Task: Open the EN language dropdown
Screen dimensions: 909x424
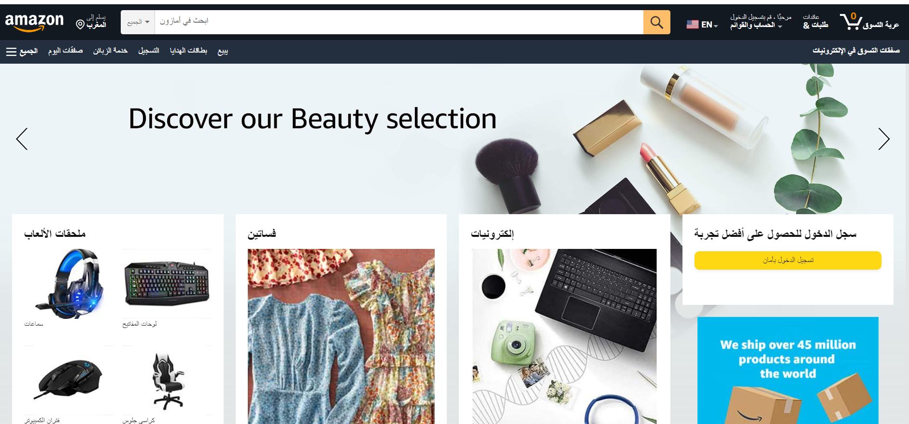Action: click(709, 25)
